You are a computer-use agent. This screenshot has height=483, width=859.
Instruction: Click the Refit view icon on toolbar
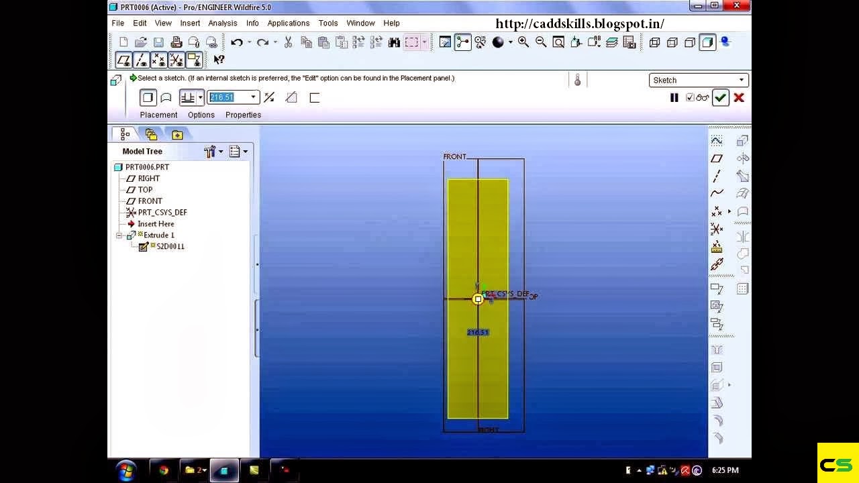click(559, 42)
